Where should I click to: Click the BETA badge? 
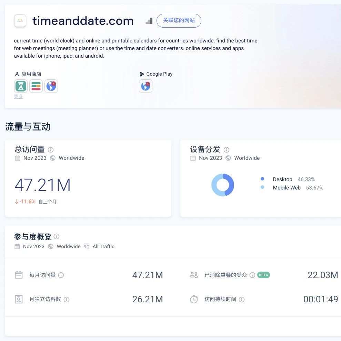[x=263, y=275]
